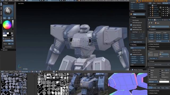The width and height of the screenshot is (170, 95).
Task: Swap foreground and background colors icon
Action: (x=12, y=35)
